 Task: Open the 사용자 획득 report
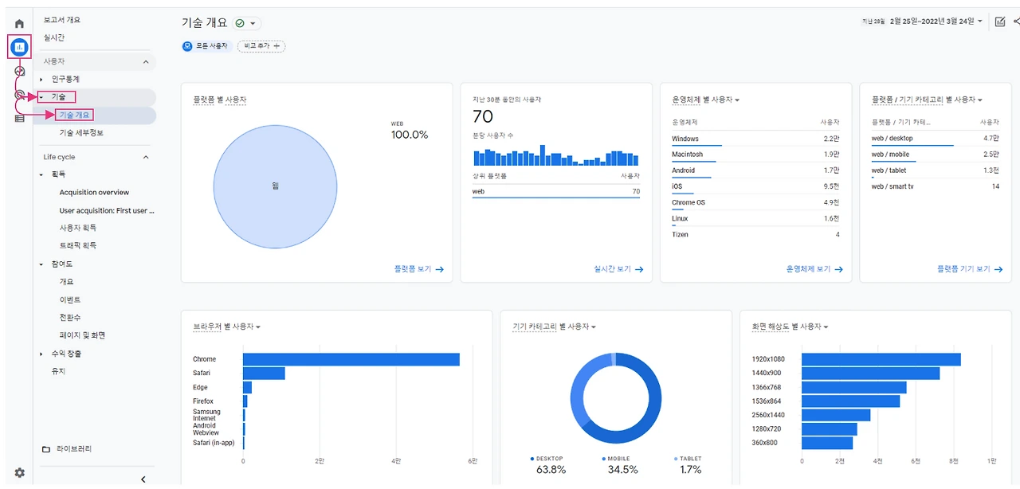pyautogui.click(x=78, y=228)
